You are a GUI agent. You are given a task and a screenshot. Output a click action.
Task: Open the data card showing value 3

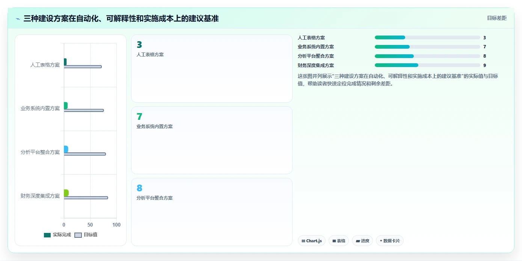point(212,69)
